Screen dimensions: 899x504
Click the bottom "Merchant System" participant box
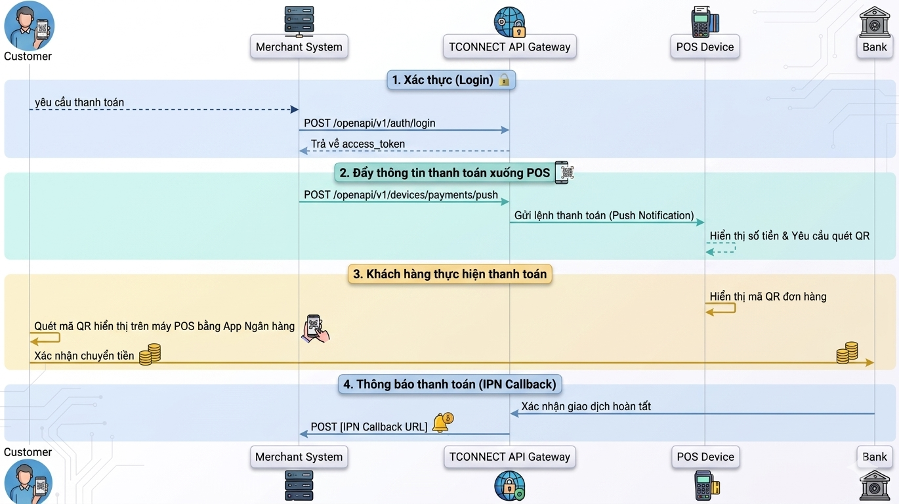pos(299,457)
